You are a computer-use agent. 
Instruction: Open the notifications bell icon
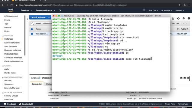click(x=144, y=10)
